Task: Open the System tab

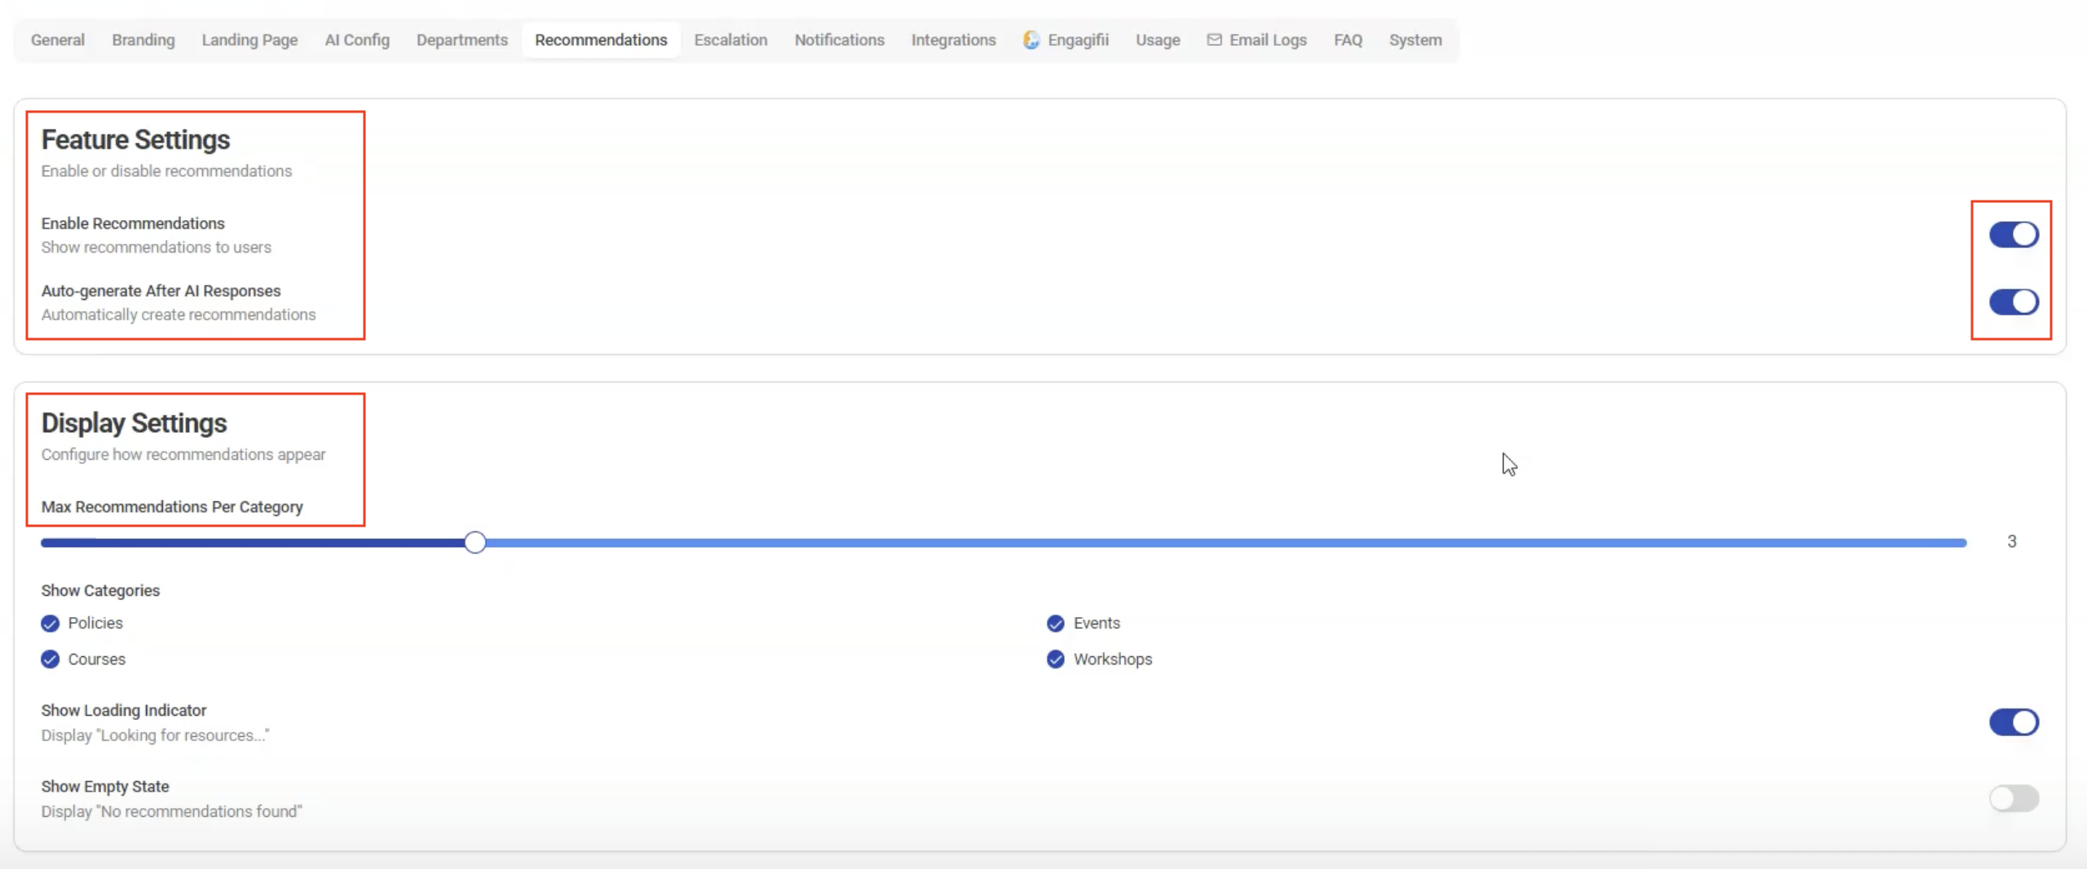Action: coord(1415,40)
